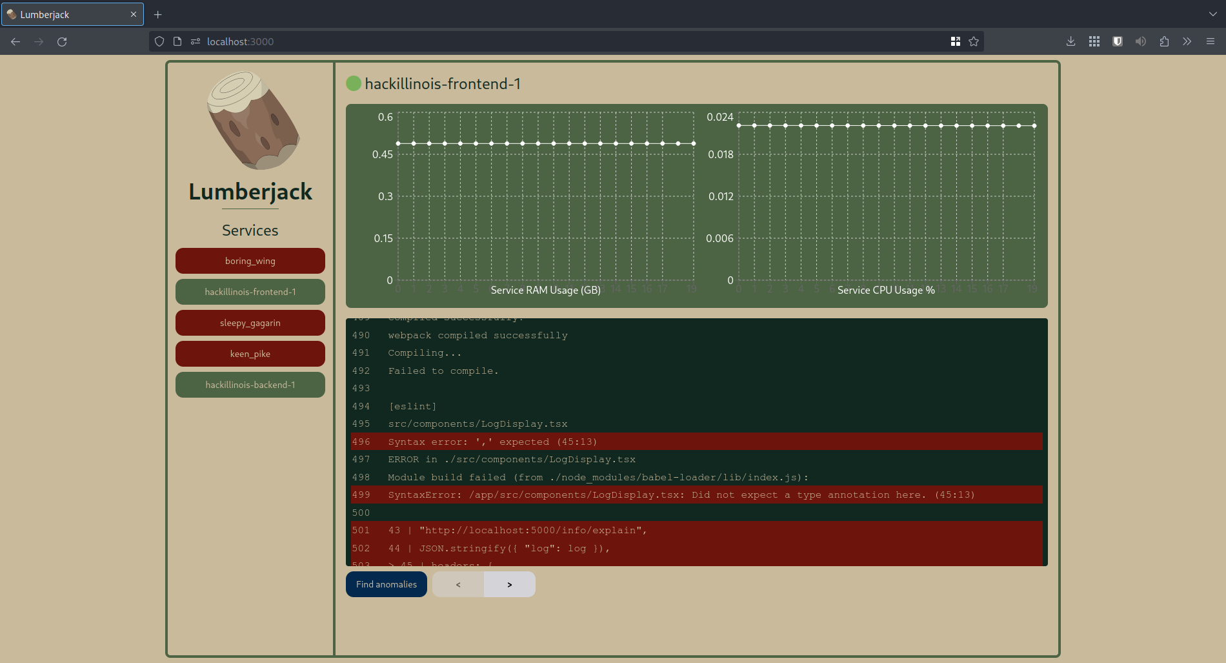1226x663 pixels.
Task: Select the boring_wing service
Action: point(250,261)
